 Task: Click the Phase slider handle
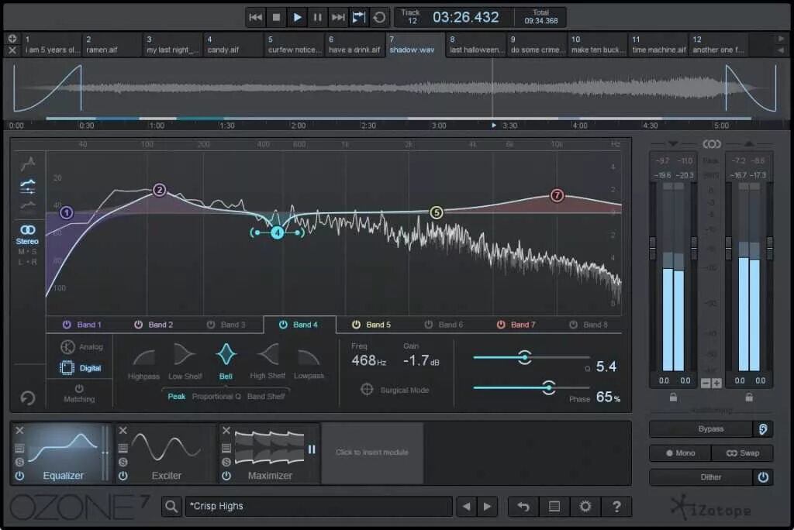click(x=548, y=387)
